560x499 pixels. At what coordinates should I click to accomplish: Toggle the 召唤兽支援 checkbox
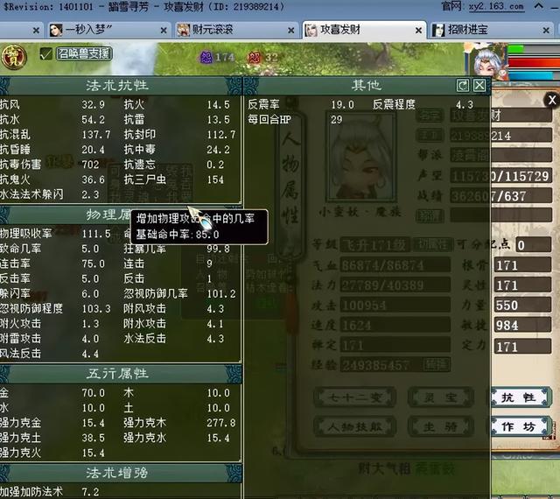tap(45, 54)
